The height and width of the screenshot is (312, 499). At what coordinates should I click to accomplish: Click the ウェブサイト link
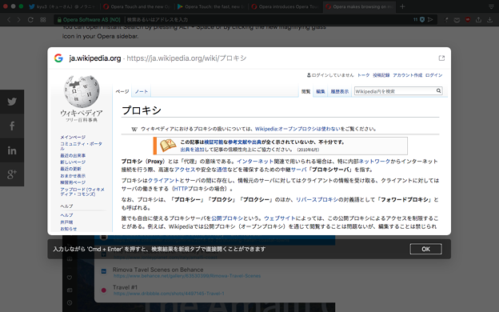(x=280, y=218)
